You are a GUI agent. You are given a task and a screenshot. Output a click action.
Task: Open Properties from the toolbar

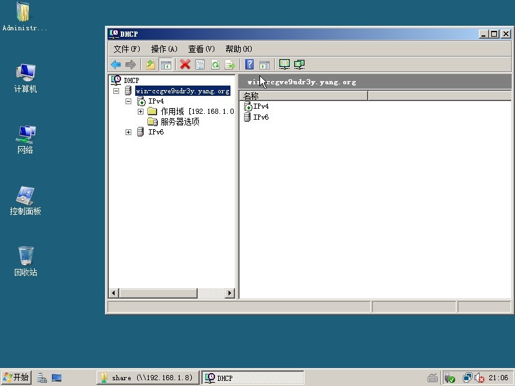click(x=200, y=64)
